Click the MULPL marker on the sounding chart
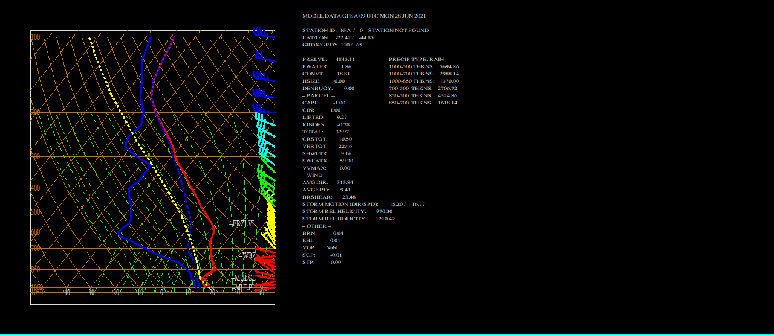This screenshot has width=774, height=335. pos(242,288)
